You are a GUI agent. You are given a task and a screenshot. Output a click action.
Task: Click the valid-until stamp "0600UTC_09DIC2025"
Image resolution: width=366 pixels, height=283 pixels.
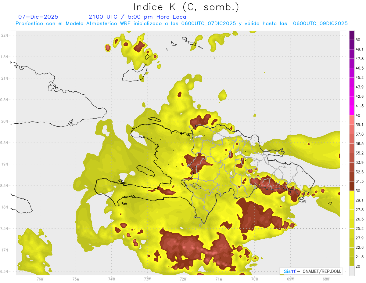(x=320, y=24)
